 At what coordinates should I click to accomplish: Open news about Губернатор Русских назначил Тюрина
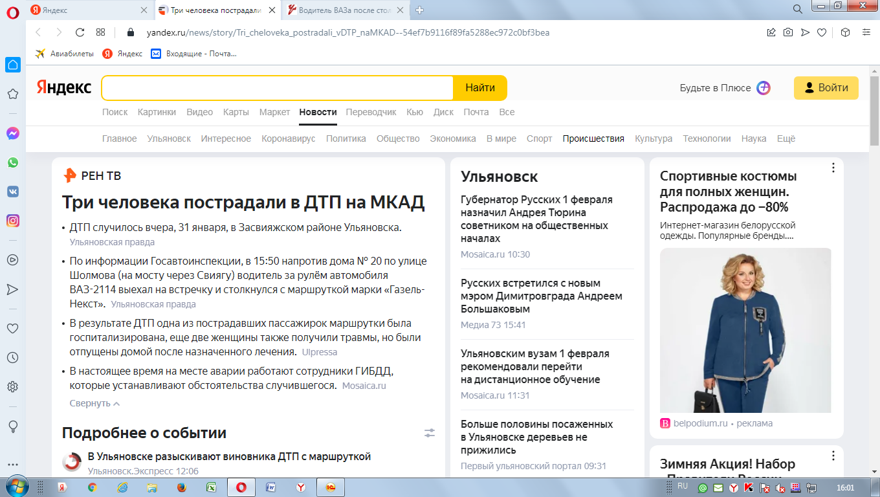pos(536,219)
